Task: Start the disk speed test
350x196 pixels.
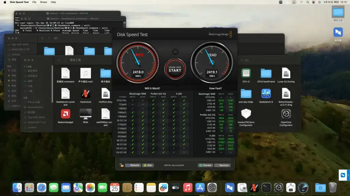Action: click(x=175, y=69)
